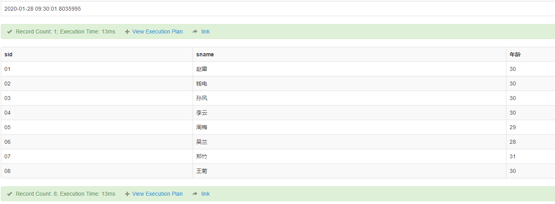555x204 pixels.
Task: Select age value 30 in 王菊 row
Action: pyautogui.click(x=513, y=171)
